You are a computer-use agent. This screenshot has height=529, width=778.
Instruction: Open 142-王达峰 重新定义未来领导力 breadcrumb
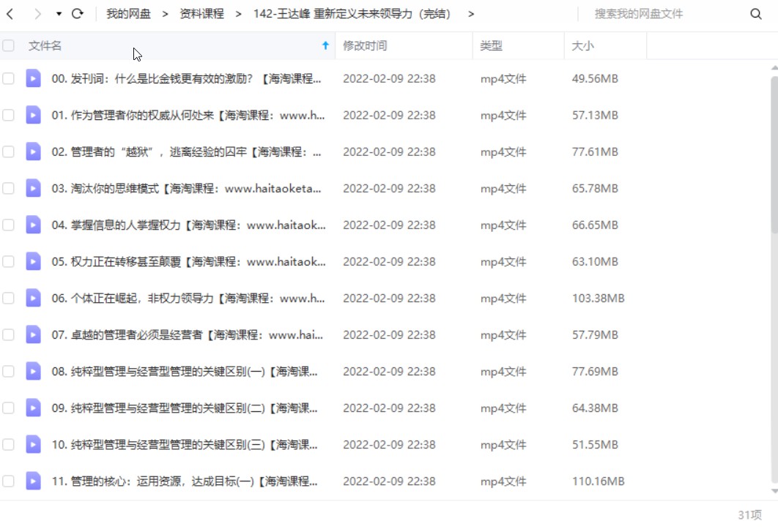[x=352, y=14]
